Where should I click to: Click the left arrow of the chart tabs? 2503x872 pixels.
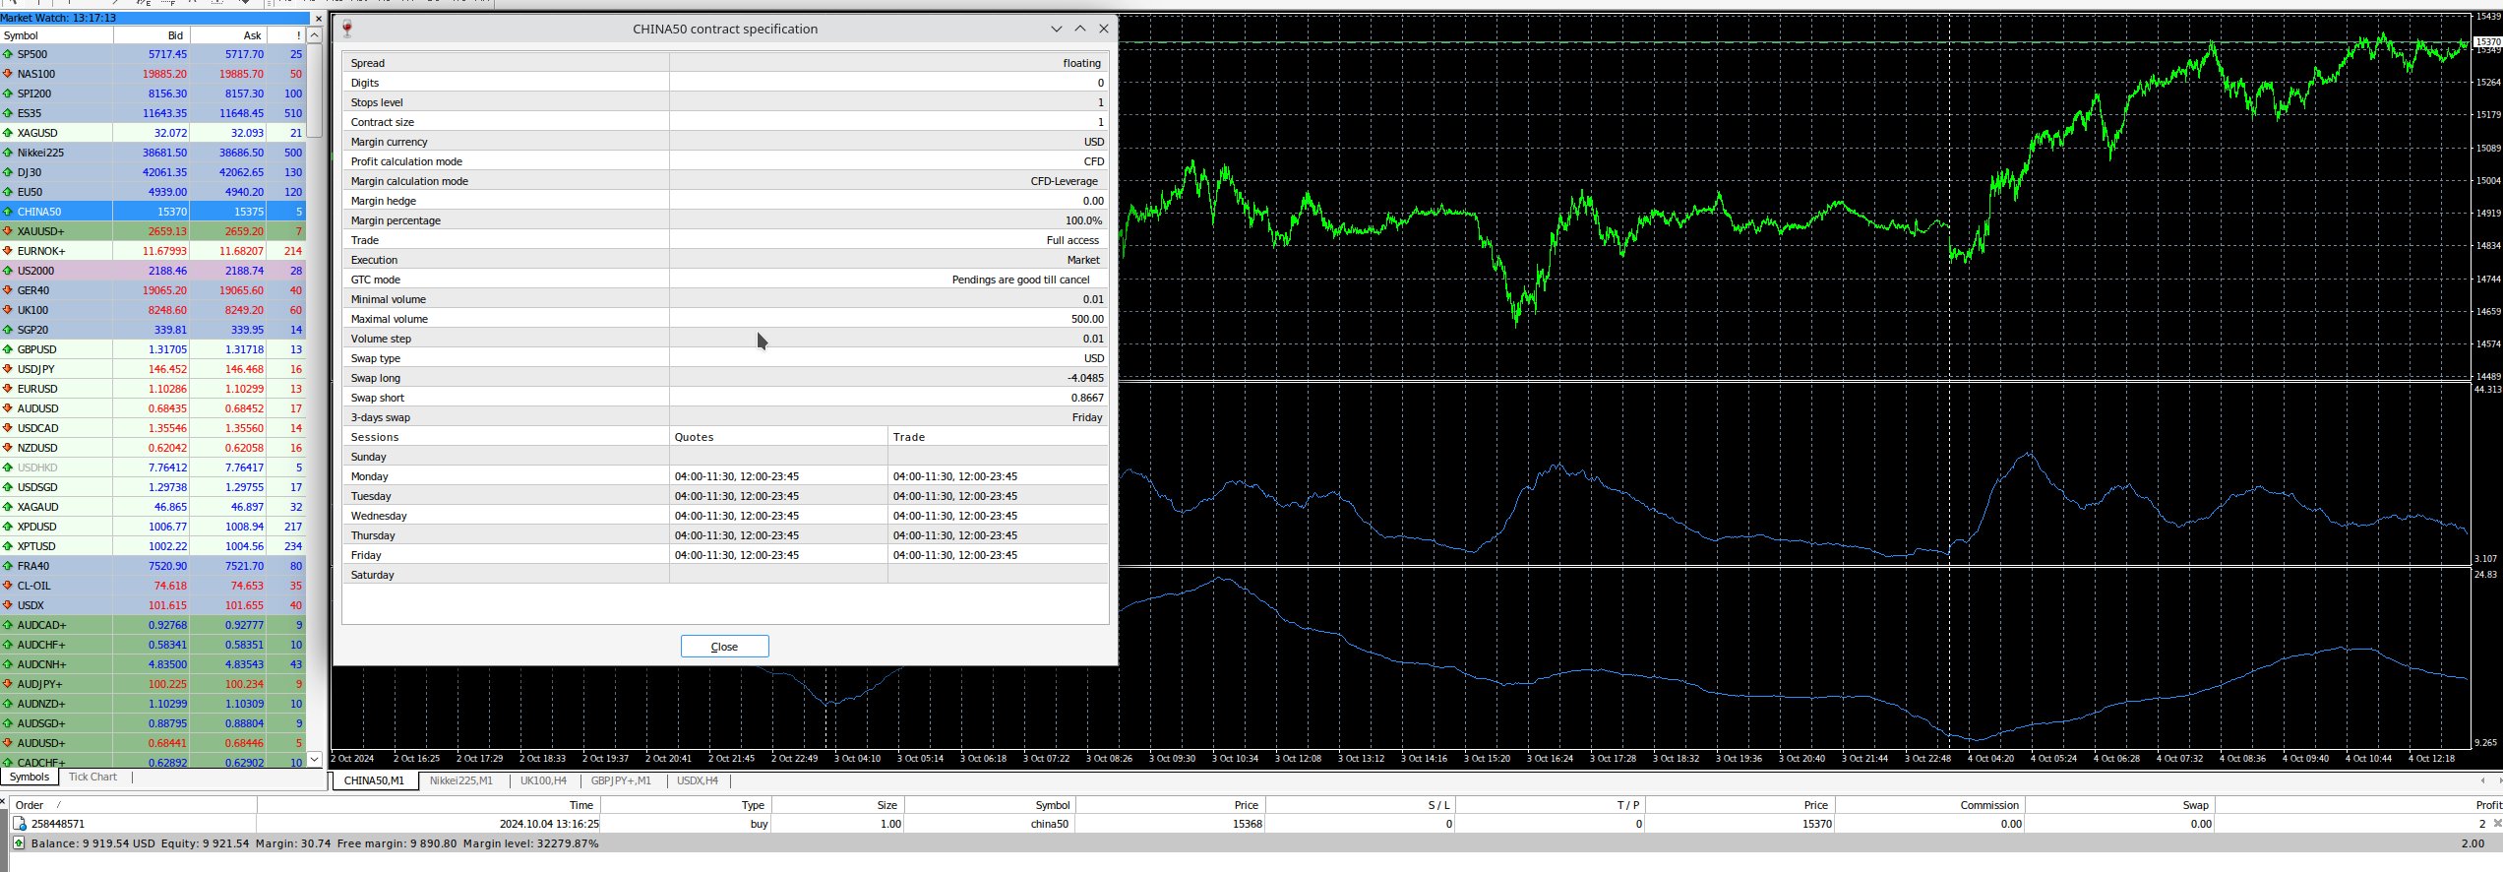click(2481, 780)
